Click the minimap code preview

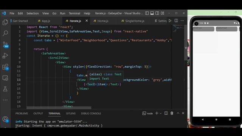[178, 29]
